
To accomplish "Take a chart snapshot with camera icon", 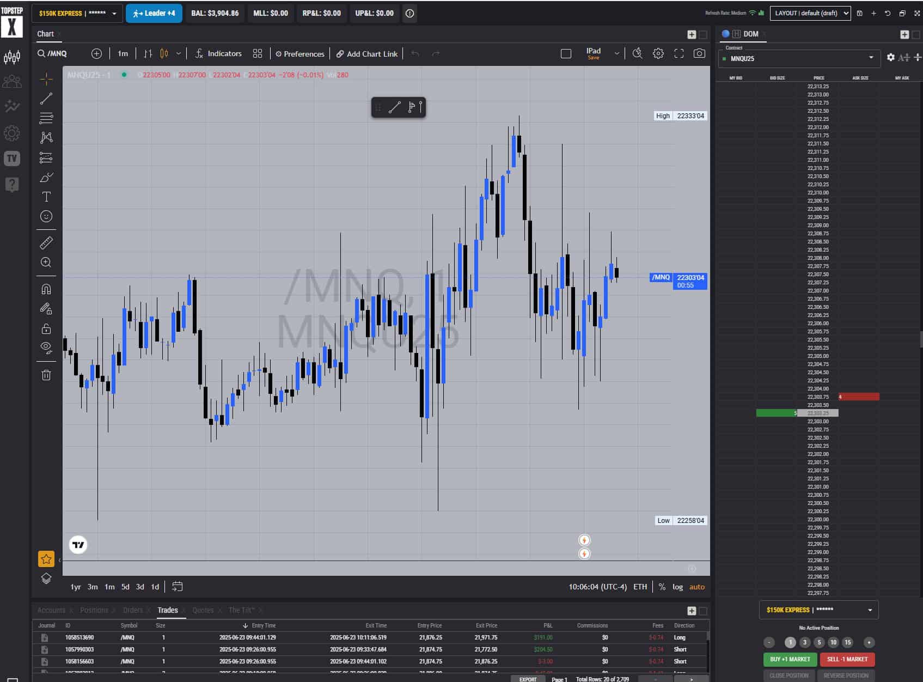I will tap(699, 53).
